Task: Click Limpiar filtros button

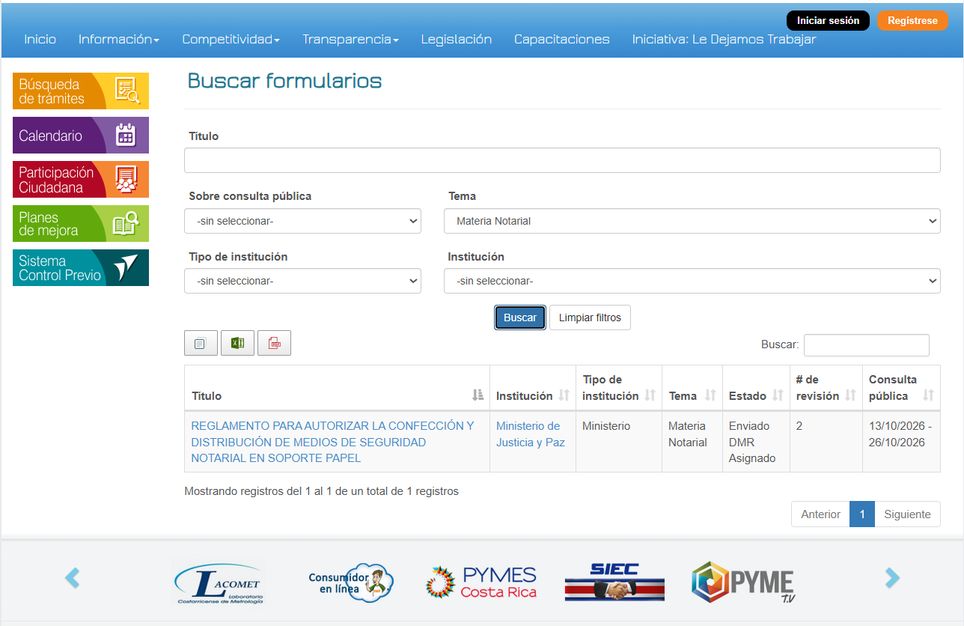Action: coord(590,317)
